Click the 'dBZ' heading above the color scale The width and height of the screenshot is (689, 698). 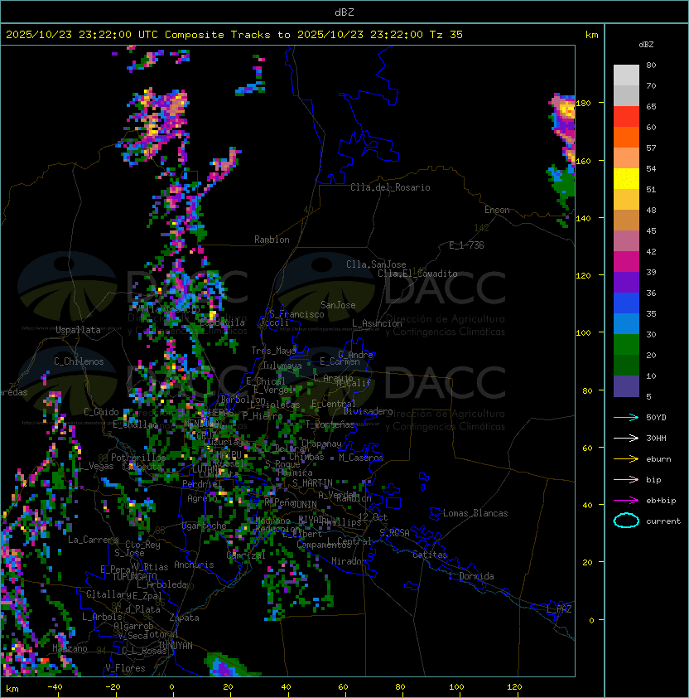tap(646, 45)
